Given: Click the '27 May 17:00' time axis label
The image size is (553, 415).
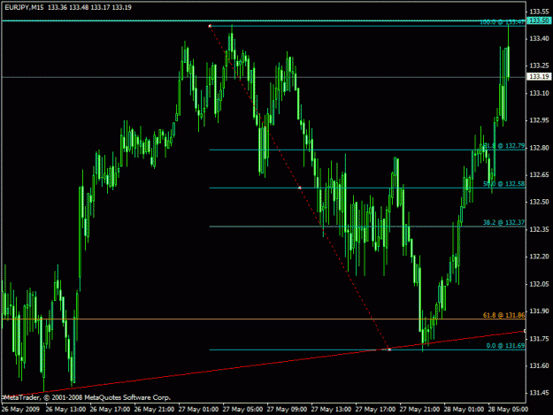Looking at the screenshot, I should 375,409.
